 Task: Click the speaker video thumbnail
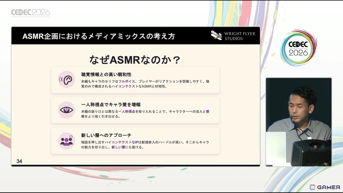point(299,122)
